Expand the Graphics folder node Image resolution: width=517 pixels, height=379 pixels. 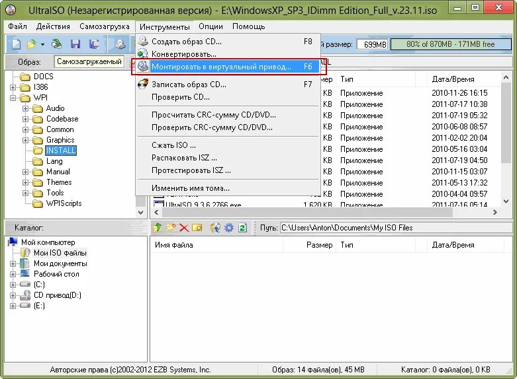25,140
